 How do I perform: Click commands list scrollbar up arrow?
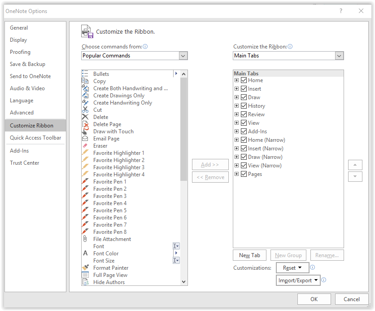[x=183, y=74]
